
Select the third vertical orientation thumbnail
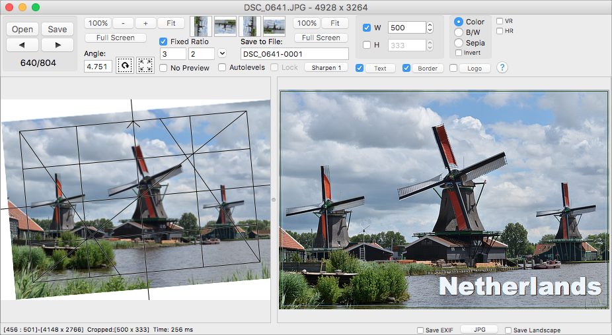point(250,26)
